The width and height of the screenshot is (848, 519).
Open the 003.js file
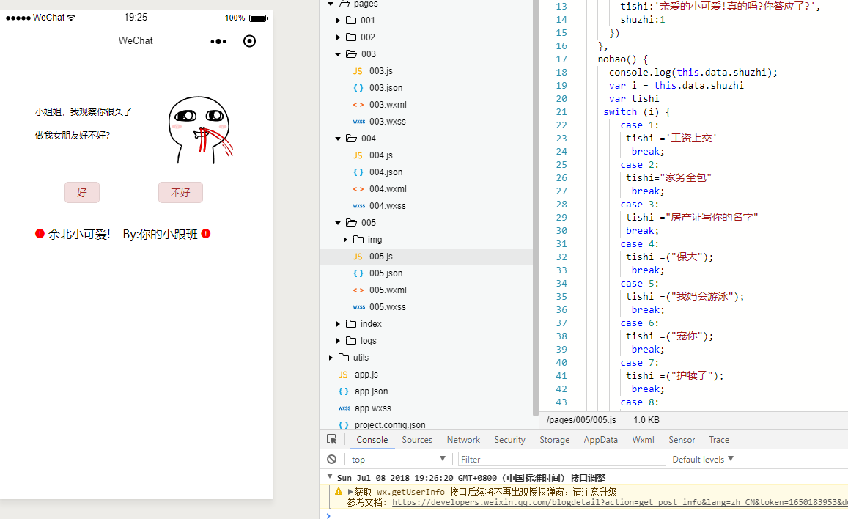(x=380, y=71)
